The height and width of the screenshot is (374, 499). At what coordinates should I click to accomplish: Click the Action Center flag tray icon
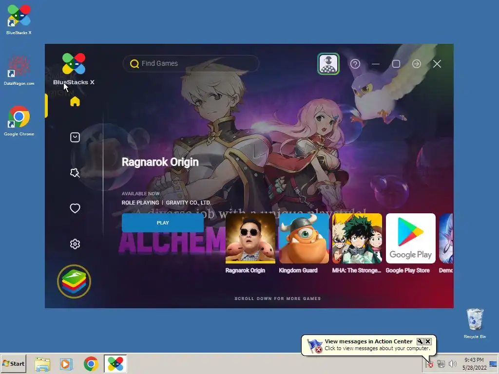[x=429, y=363]
